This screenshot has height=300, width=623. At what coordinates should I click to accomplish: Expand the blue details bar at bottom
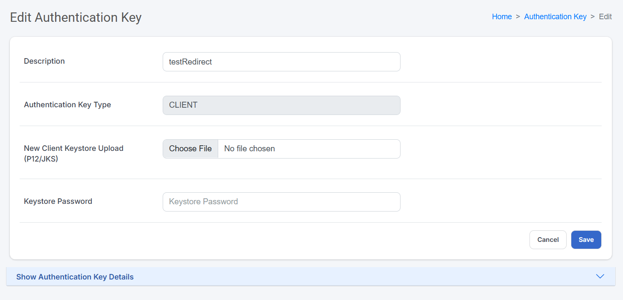coord(299,276)
